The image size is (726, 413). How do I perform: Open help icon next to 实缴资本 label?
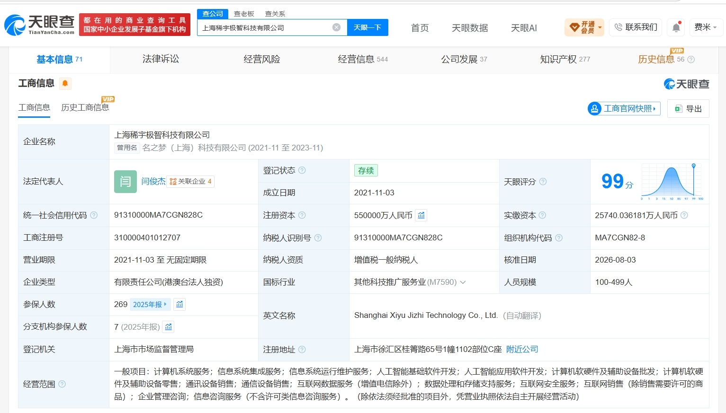(x=542, y=215)
